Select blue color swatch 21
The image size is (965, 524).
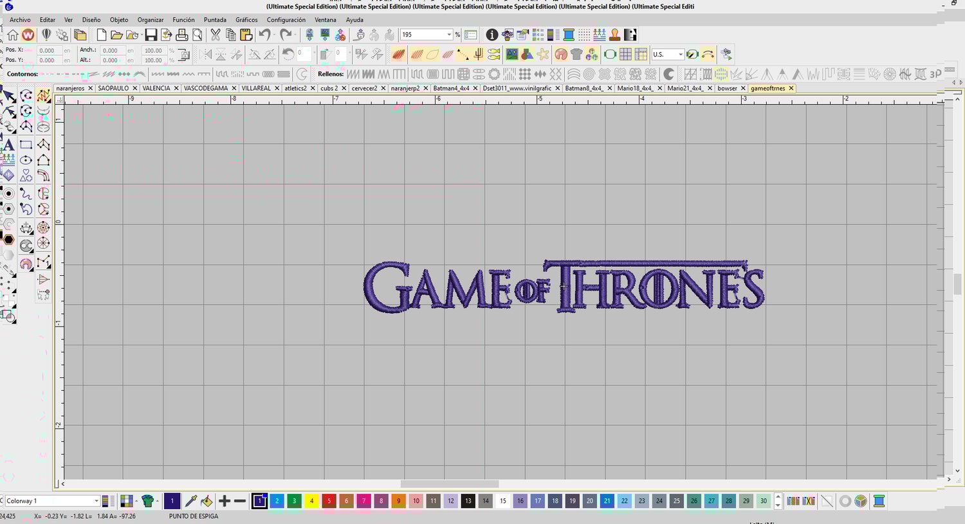tap(607, 501)
